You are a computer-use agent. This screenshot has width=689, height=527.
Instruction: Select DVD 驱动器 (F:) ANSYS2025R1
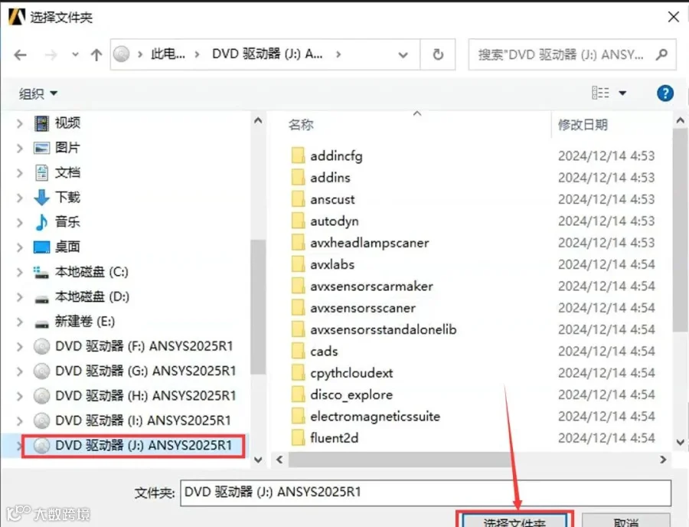[144, 346]
